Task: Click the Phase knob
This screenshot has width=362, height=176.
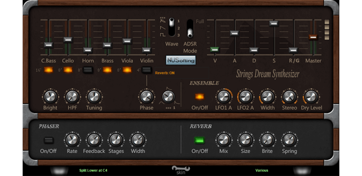Action: tap(146, 97)
